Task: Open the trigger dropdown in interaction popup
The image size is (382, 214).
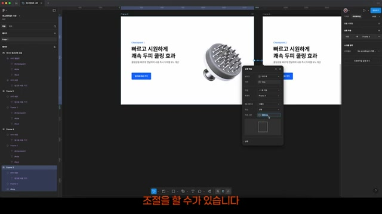Action: tap(269, 77)
